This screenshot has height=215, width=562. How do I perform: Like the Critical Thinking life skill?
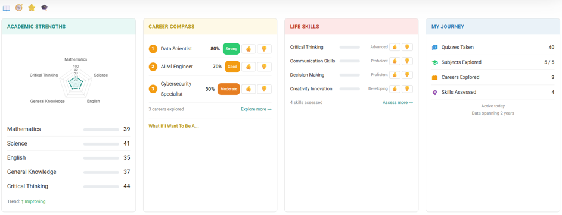395,47
